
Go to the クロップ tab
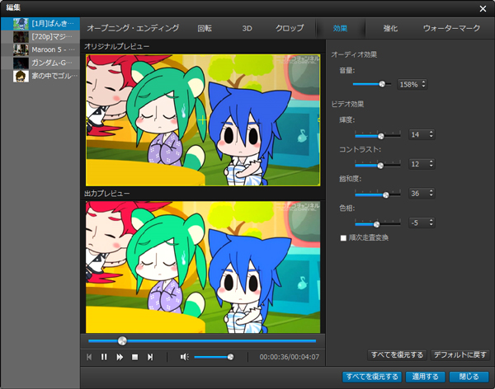point(290,28)
